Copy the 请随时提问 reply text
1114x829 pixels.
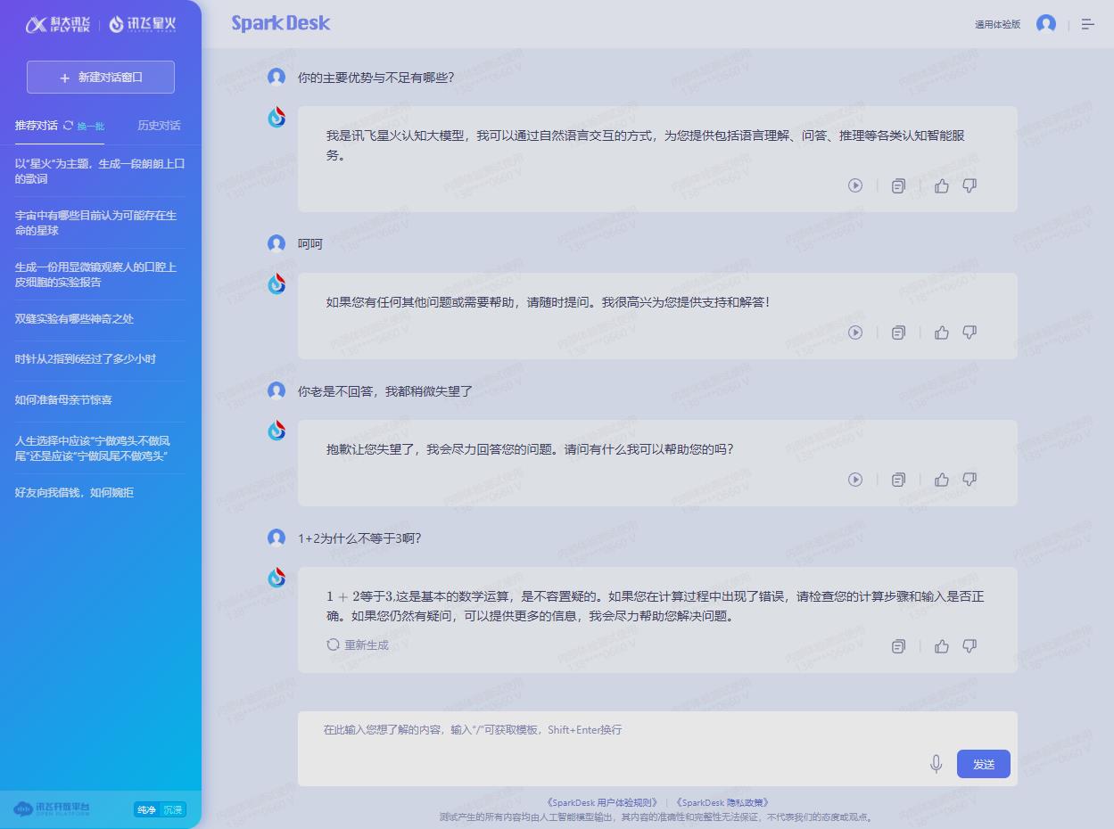click(x=898, y=332)
